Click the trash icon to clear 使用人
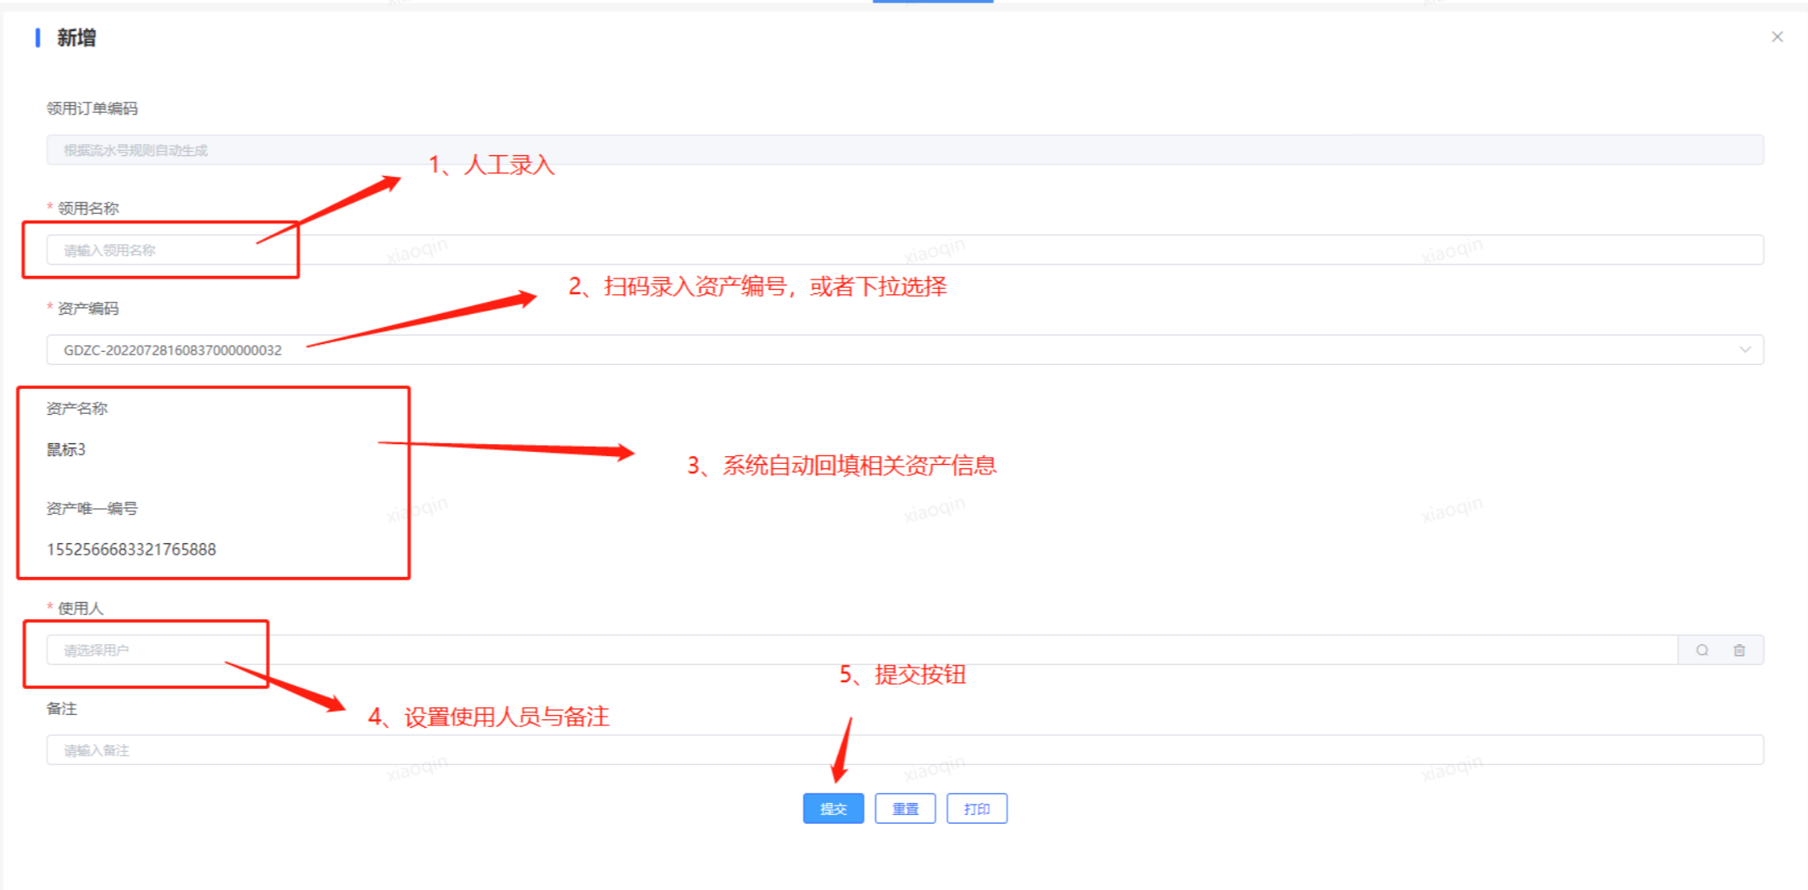 click(x=1739, y=650)
